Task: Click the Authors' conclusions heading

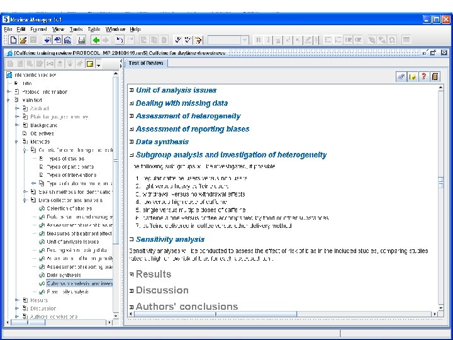Action: coord(187,307)
